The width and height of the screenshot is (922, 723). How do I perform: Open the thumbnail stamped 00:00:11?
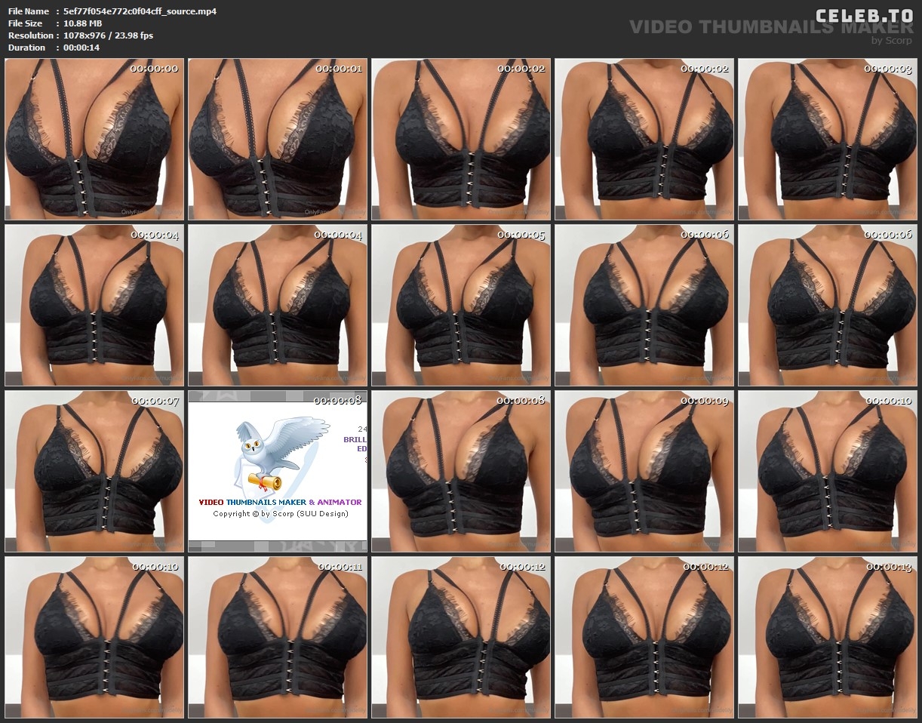[278, 638]
